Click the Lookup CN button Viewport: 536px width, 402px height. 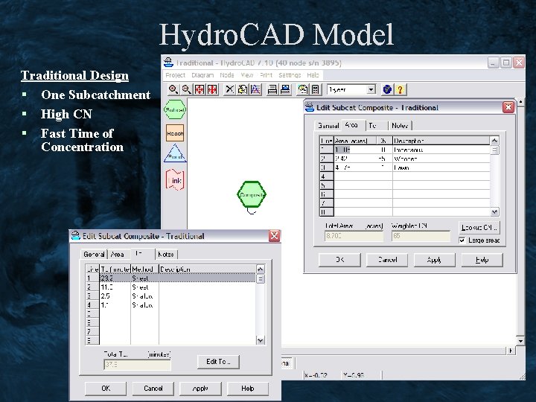tap(479, 227)
